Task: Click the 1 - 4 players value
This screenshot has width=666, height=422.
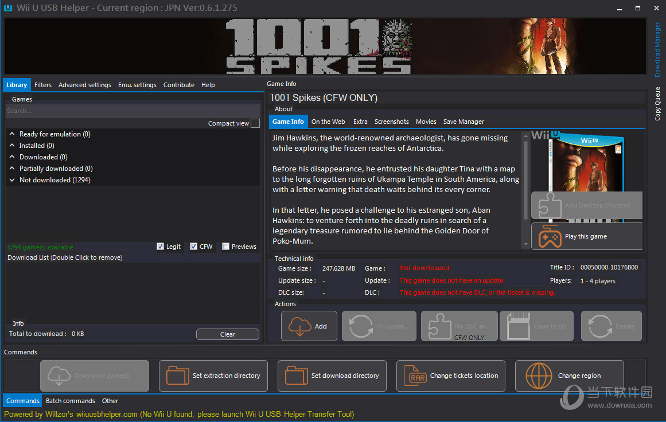Action: click(598, 281)
